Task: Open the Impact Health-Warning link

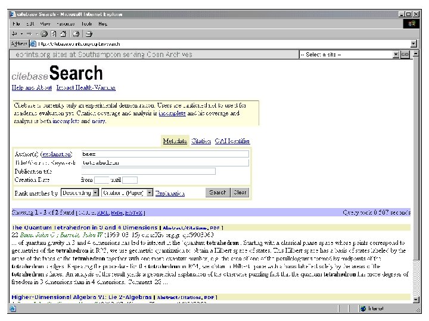Action: (86, 87)
